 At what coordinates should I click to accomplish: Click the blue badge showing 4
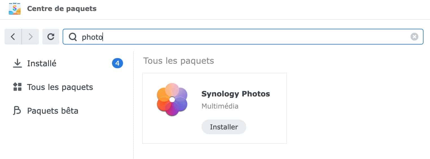117,63
